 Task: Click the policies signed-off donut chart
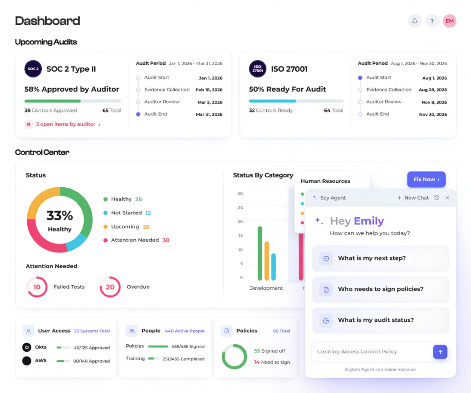(x=234, y=356)
